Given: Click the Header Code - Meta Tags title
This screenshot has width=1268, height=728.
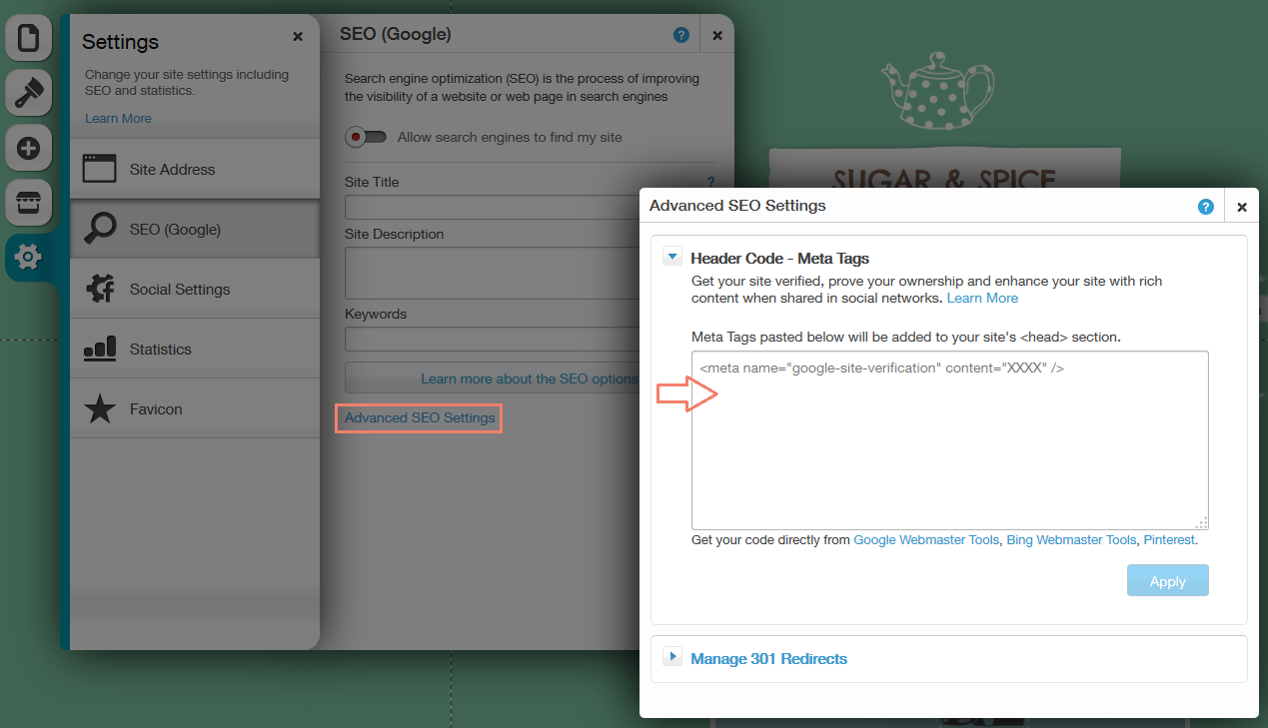Looking at the screenshot, I should [780, 258].
